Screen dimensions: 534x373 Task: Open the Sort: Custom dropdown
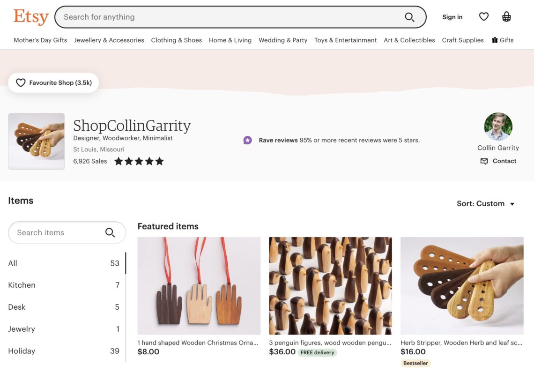tap(486, 203)
